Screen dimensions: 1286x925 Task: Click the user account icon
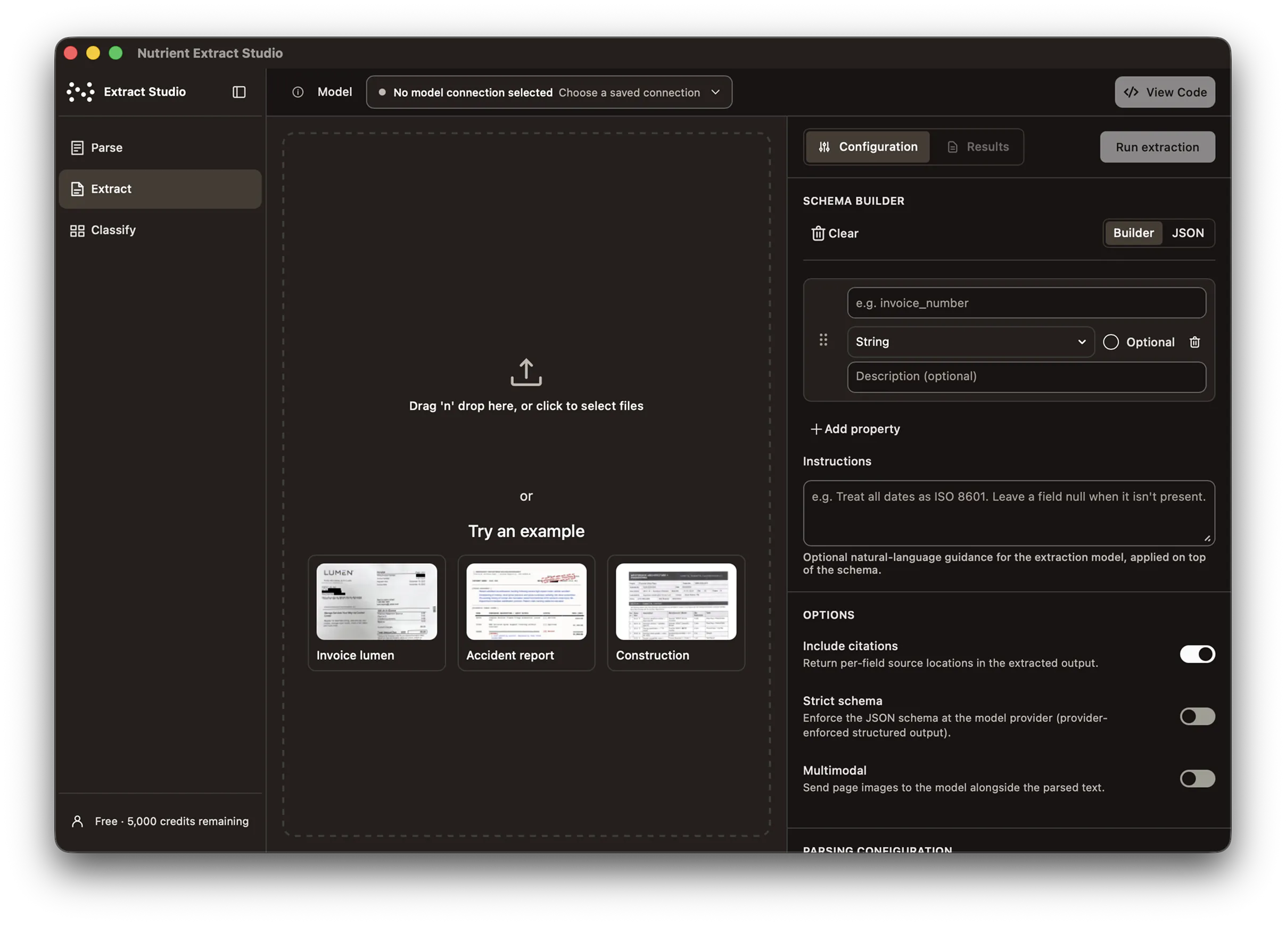point(78,821)
